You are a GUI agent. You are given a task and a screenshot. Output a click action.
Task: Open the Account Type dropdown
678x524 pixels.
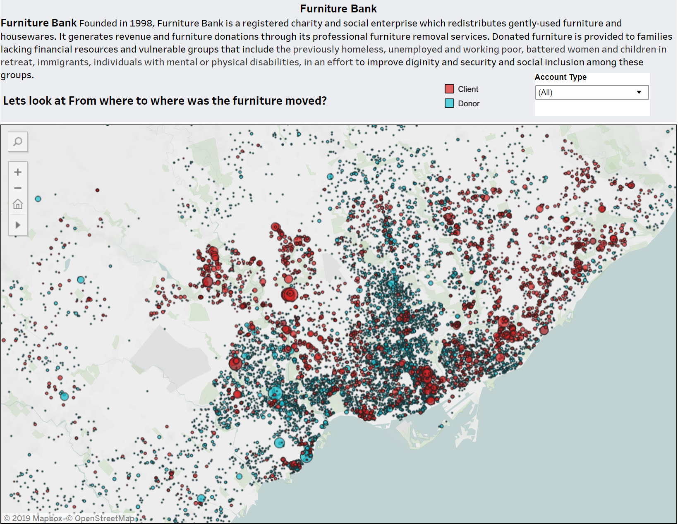tap(592, 92)
